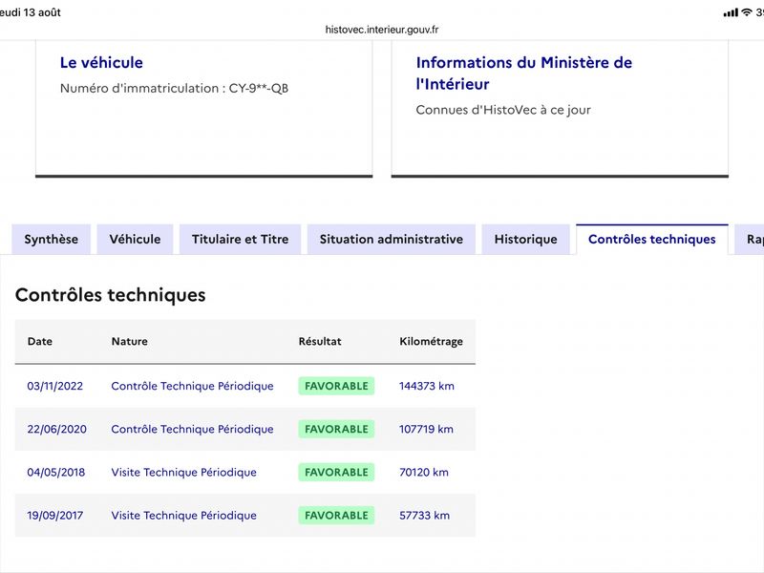The height and width of the screenshot is (573, 764).
Task: Click the Contrôles techniques section heading
Action: coord(110,295)
